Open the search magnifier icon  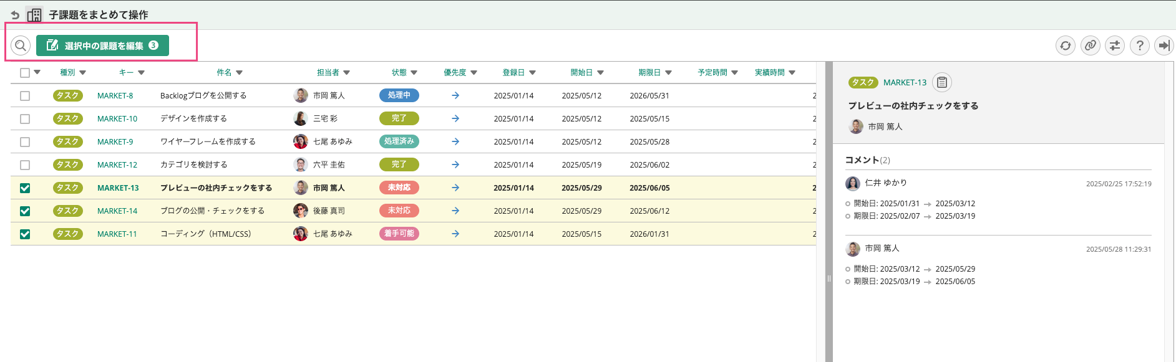pos(21,45)
